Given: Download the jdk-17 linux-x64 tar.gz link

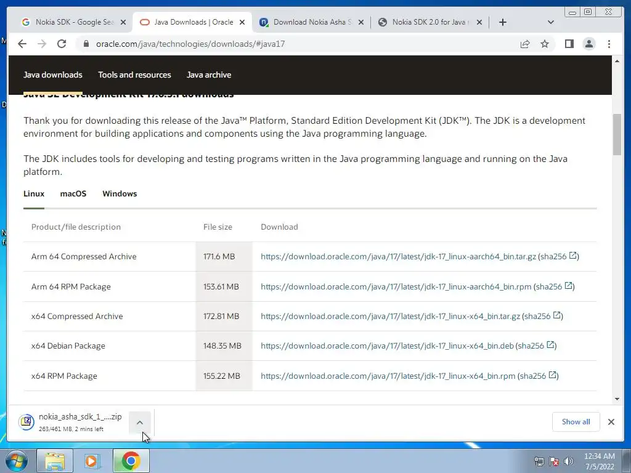Looking at the screenshot, I should 390,317.
